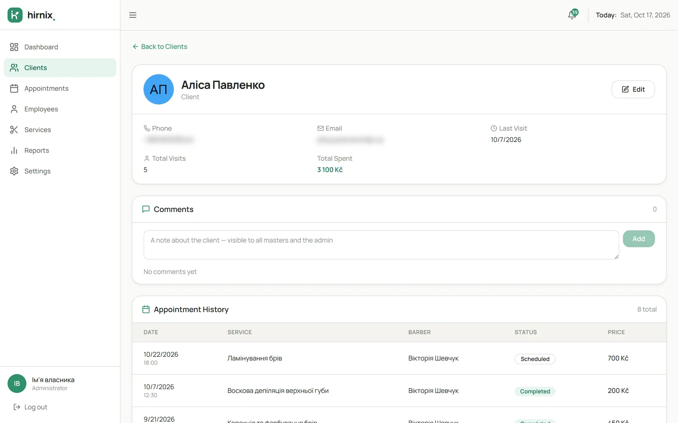Click the 200 Kč price cell
Screen dimensions: 678x423
click(x=618, y=391)
